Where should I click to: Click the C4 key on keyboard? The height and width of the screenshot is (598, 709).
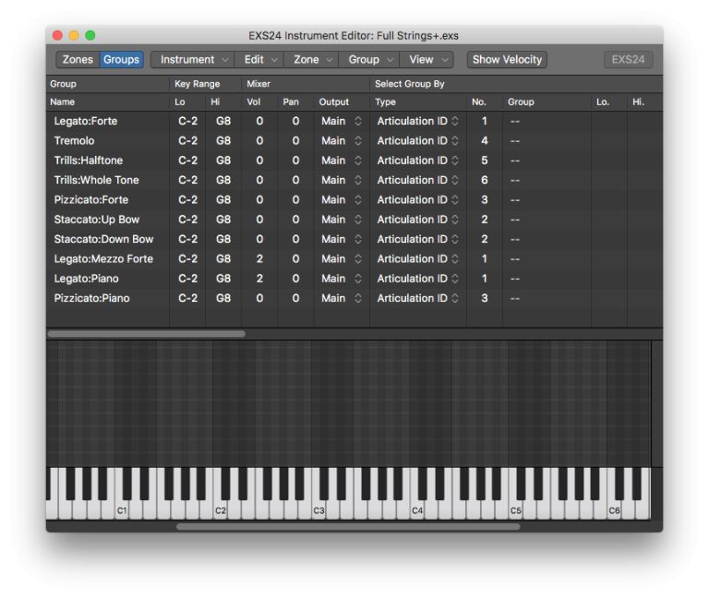[x=417, y=510]
